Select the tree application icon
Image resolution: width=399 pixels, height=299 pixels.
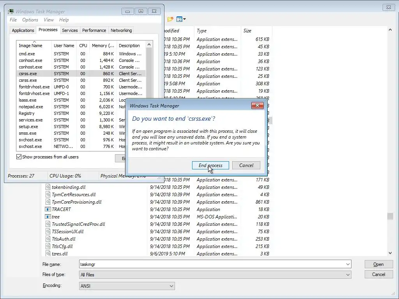[48, 216]
